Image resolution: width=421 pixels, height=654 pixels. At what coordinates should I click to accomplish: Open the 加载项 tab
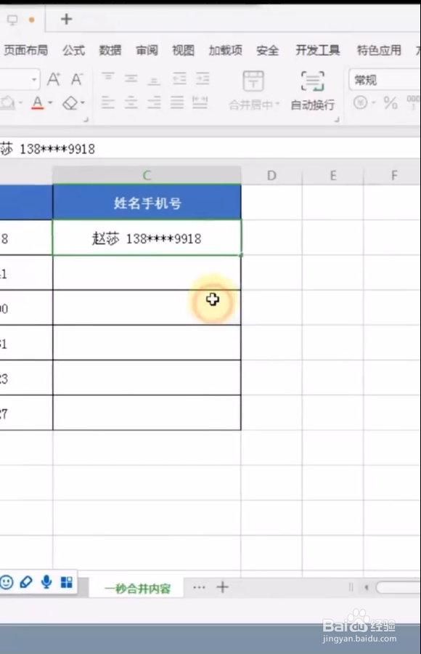pos(226,50)
